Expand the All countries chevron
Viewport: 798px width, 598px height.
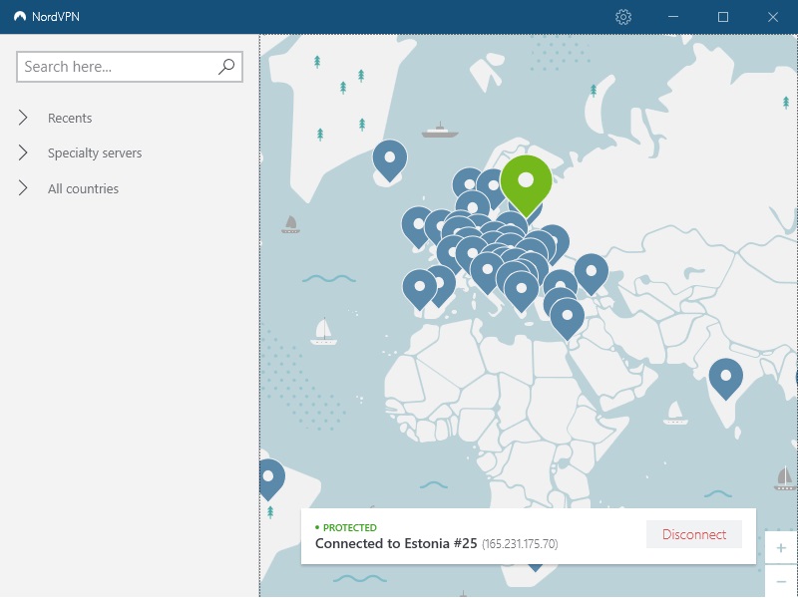pyautogui.click(x=22, y=188)
